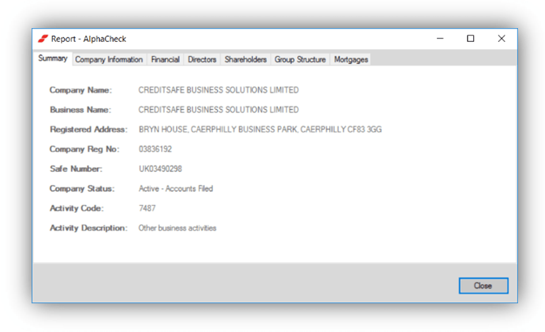Switch to the Summary tab
The image size is (545, 332).
click(53, 59)
